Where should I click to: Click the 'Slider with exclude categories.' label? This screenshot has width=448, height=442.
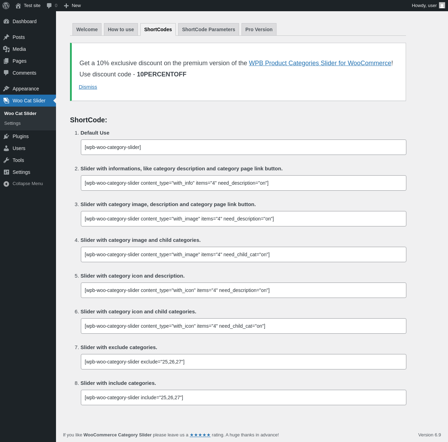click(x=119, y=347)
